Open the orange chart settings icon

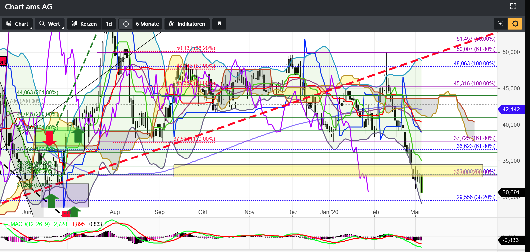(x=515, y=24)
